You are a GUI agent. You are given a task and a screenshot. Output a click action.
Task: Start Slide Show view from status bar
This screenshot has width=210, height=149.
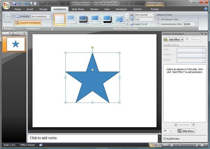coord(160,145)
